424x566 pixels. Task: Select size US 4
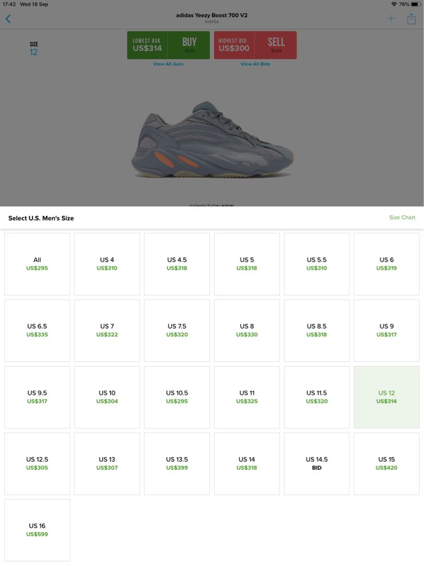tap(107, 264)
